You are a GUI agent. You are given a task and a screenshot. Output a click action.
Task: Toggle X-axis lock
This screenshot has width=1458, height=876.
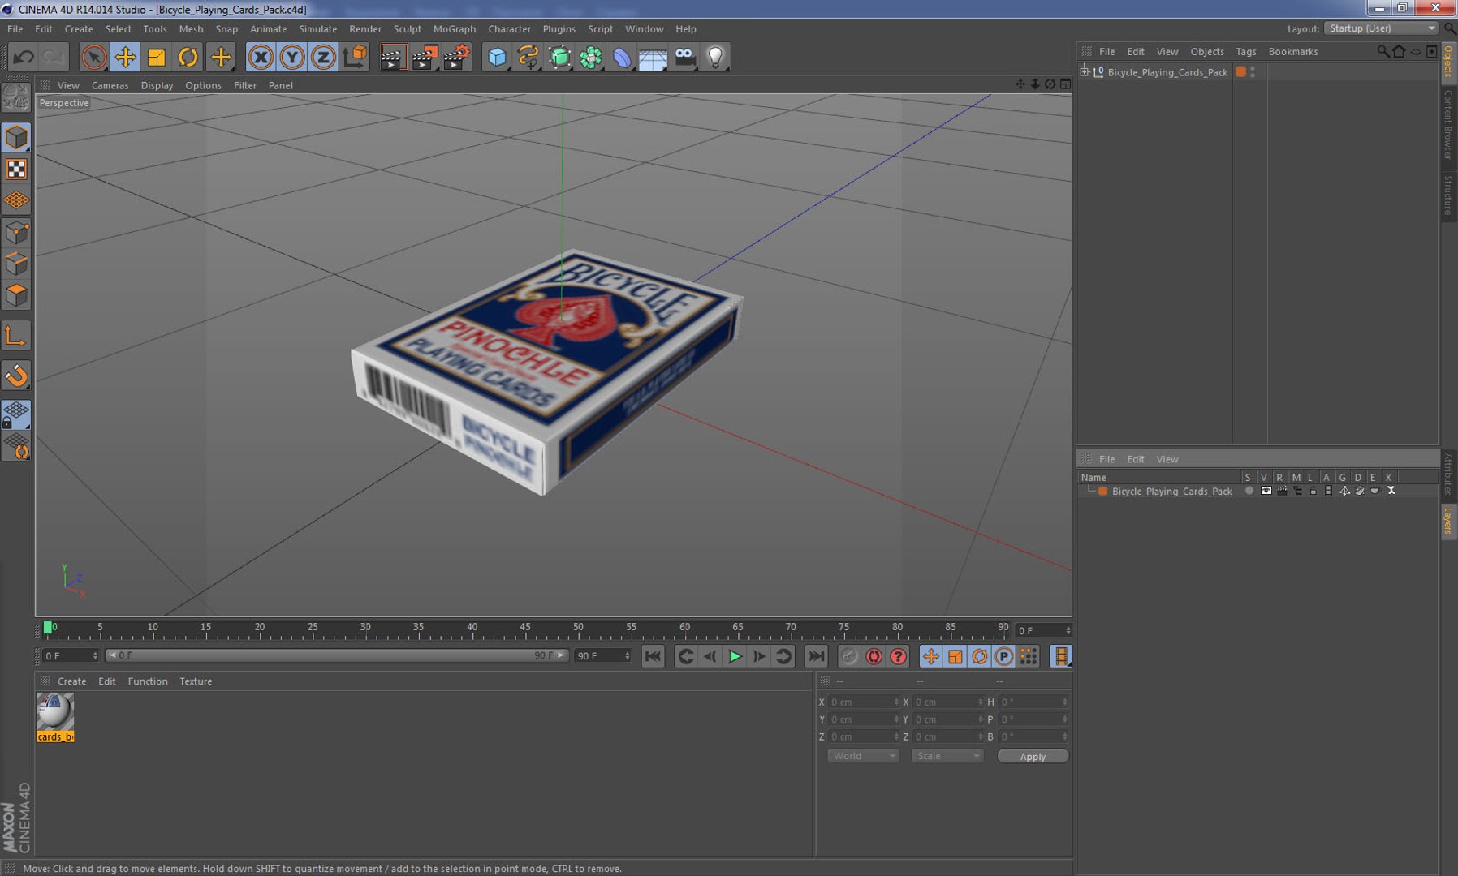click(261, 57)
